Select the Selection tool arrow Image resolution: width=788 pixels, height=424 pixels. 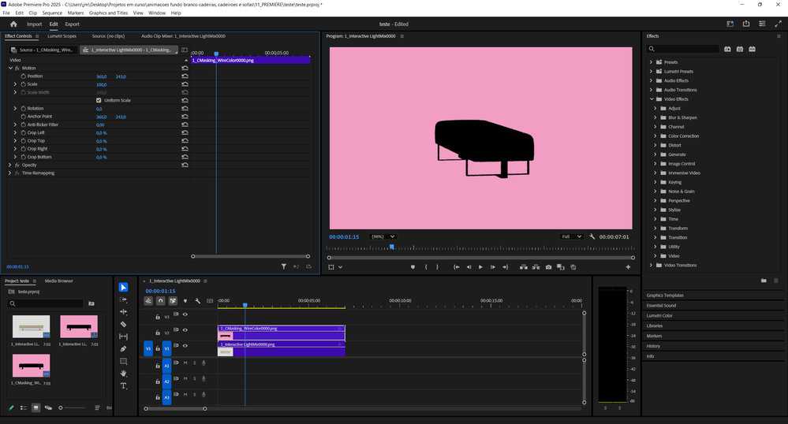click(123, 288)
